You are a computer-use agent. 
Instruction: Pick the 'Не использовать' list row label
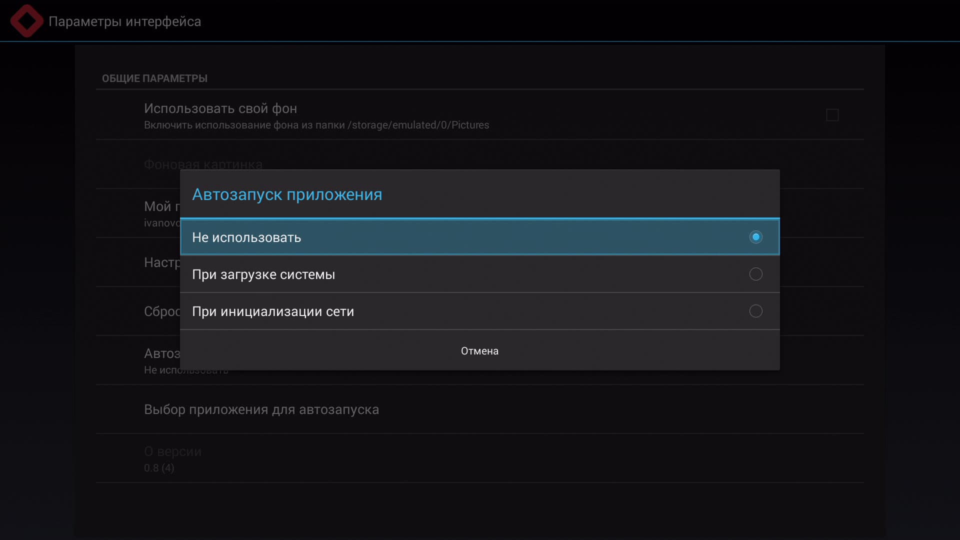tap(246, 237)
